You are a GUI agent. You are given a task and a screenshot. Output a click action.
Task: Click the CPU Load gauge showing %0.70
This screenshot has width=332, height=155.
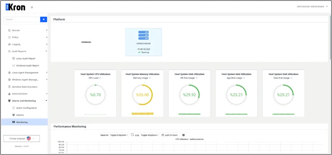(96, 95)
